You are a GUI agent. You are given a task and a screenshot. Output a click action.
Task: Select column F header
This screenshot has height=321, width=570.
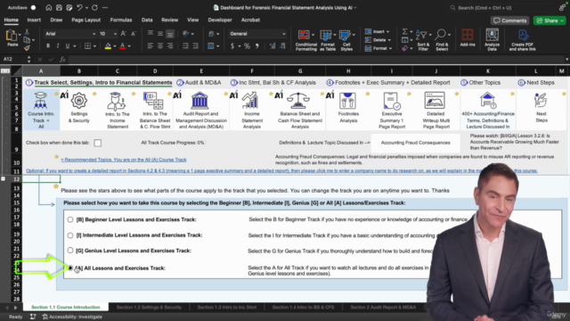252,71
